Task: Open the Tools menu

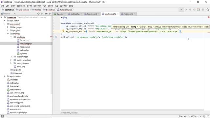Action: (x=50, y=6)
